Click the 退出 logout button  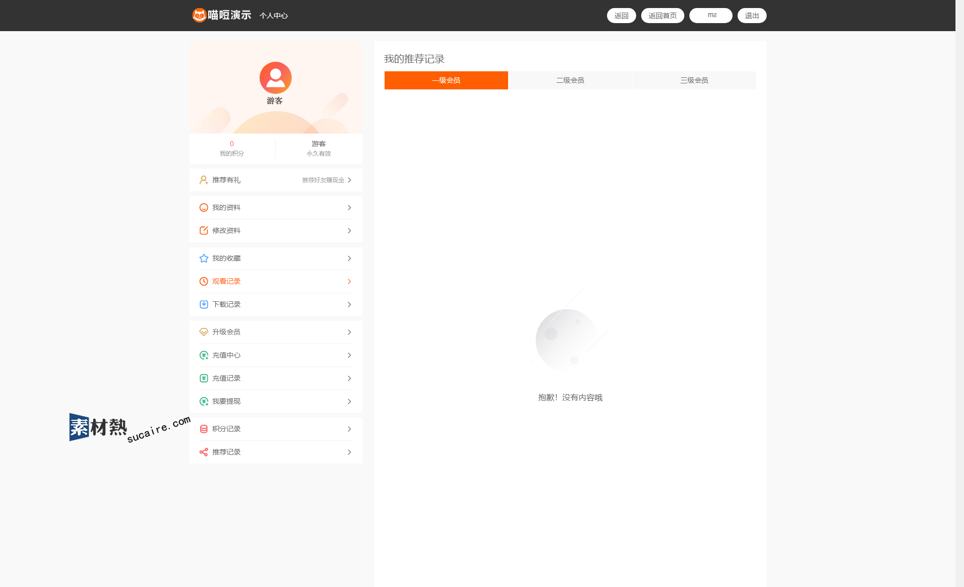[752, 16]
